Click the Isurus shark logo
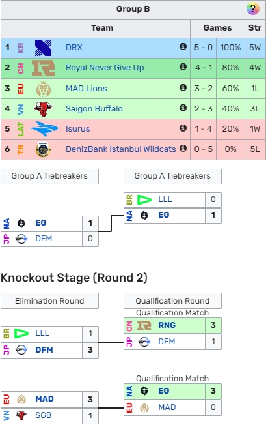This screenshot has height=425, width=268. coord(44,129)
